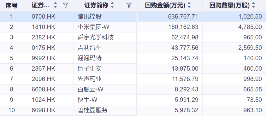Screen dimensions: 266x116
Task: Click amount 25,143.74
Action: 185,58
